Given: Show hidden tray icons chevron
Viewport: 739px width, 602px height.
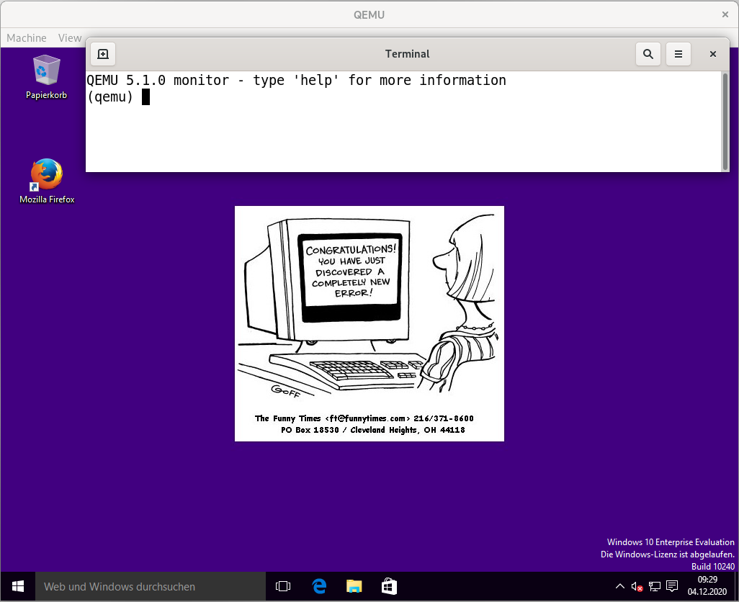Looking at the screenshot, I should [x=619, y=586].
